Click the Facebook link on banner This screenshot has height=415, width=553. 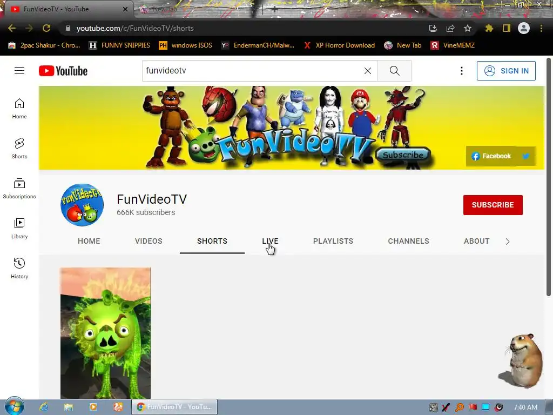click(x=491, y=156)
